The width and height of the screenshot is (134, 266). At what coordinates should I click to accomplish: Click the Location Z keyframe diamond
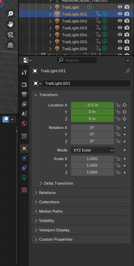[x=125, y=119]
